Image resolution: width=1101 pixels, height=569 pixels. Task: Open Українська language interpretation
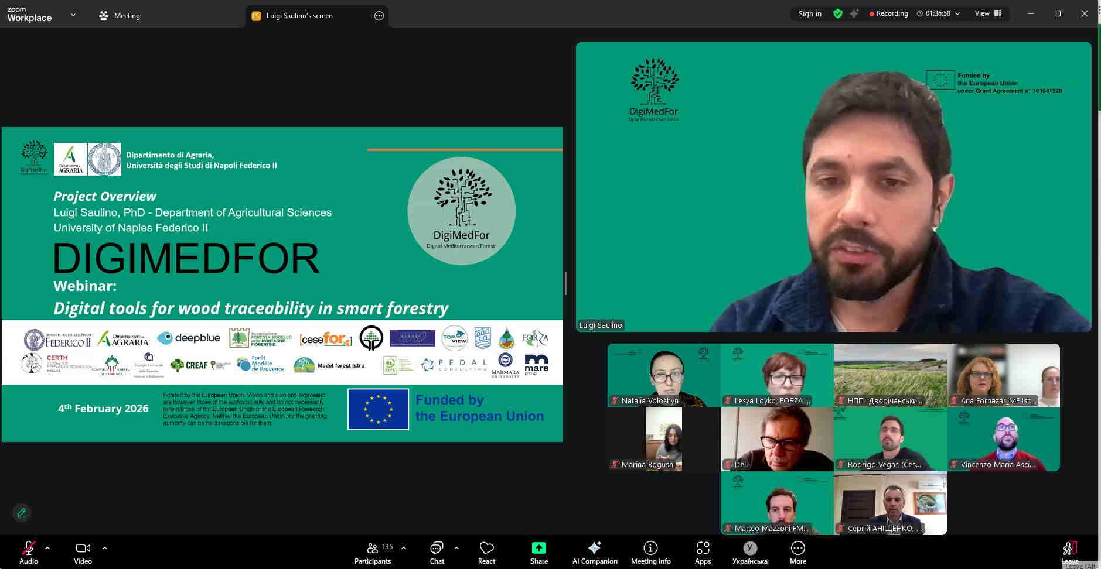[x=749, y=552]
